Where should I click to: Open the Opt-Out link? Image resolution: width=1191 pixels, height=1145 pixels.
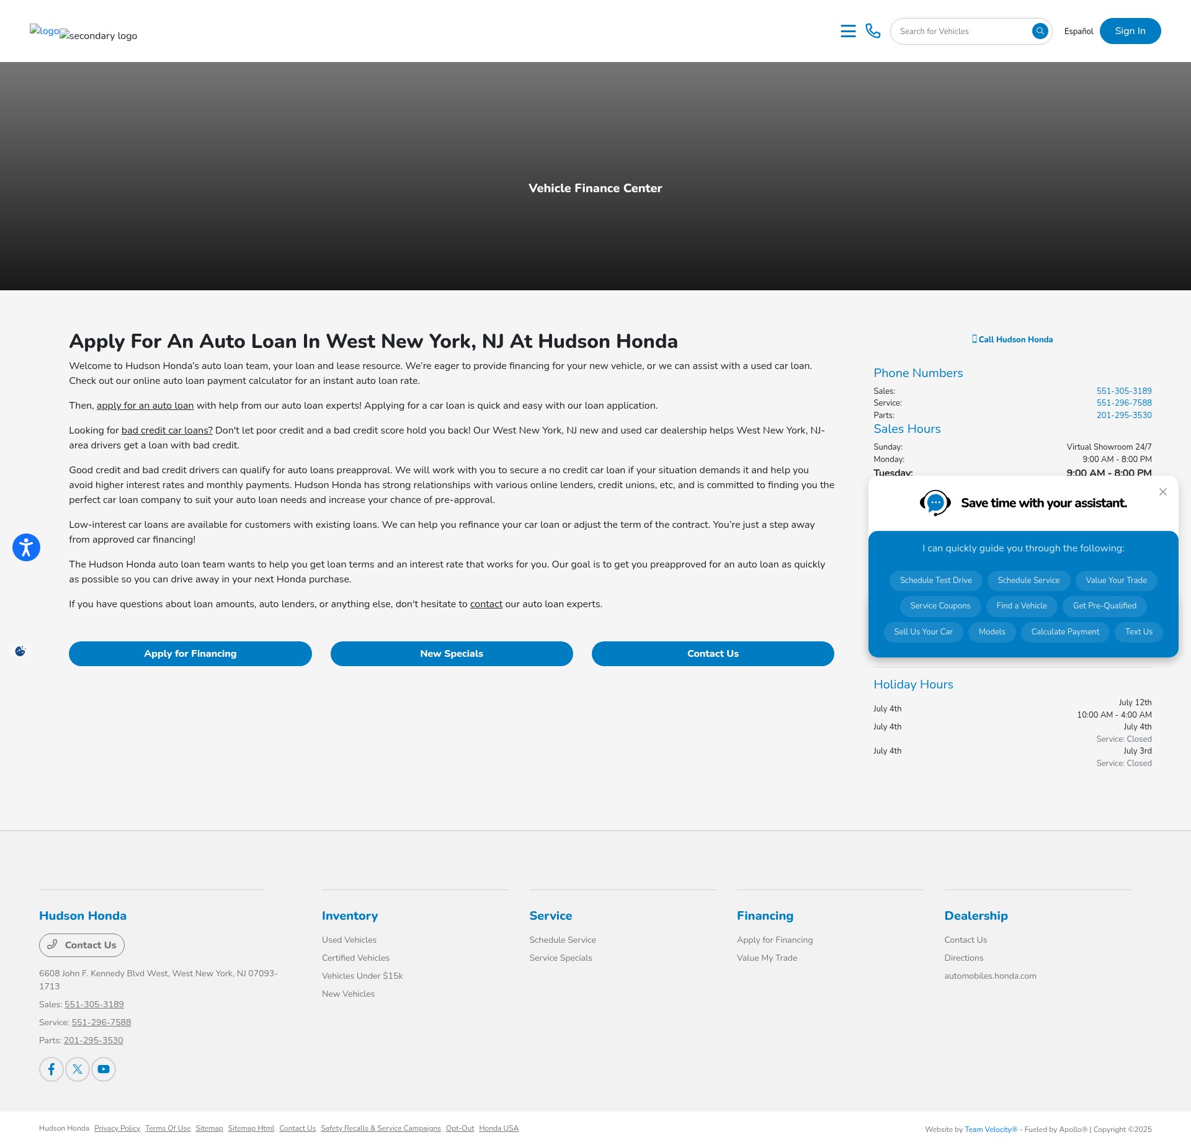[460, 1128]
